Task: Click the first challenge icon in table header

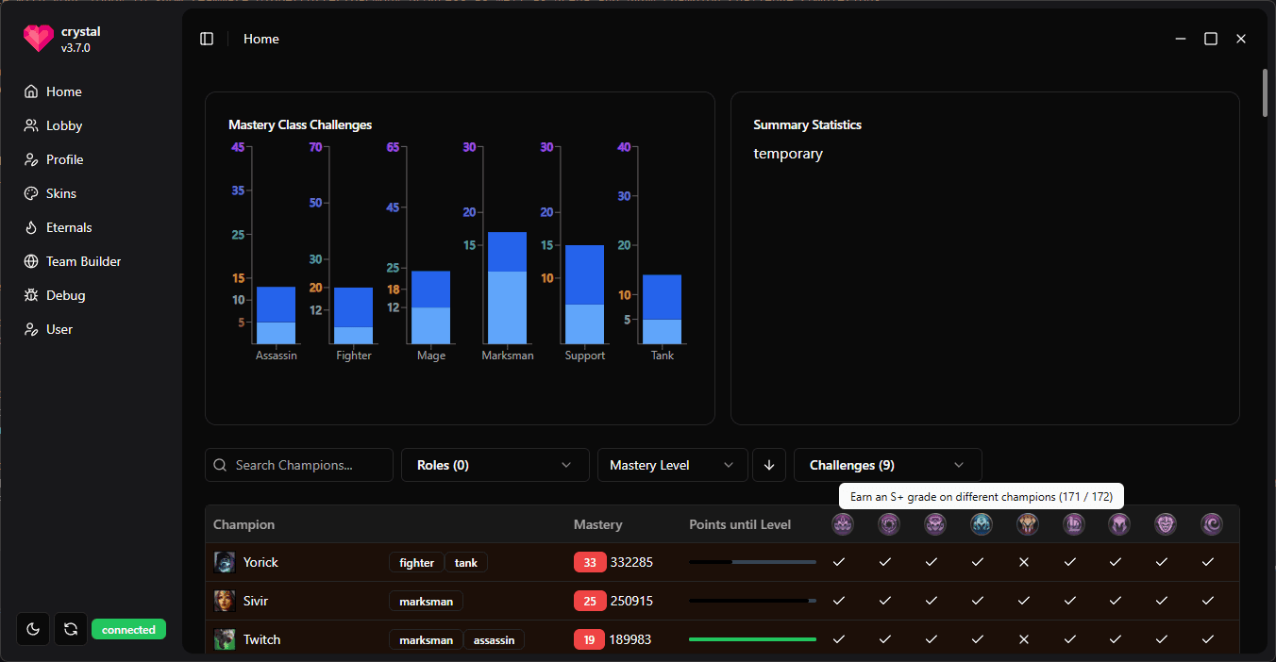Action: coord(842,524)
